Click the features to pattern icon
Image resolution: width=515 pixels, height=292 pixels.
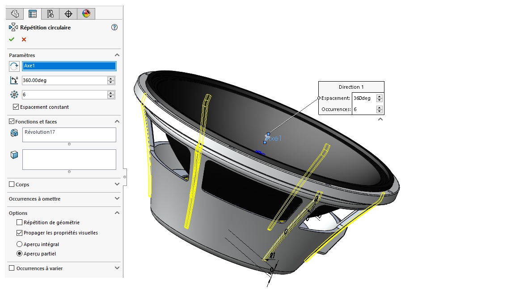pos(14,133)
